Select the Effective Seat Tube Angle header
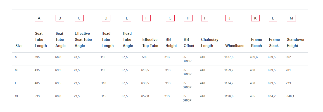The width and height of the screenshot is (323, 112). coord(83,39)
